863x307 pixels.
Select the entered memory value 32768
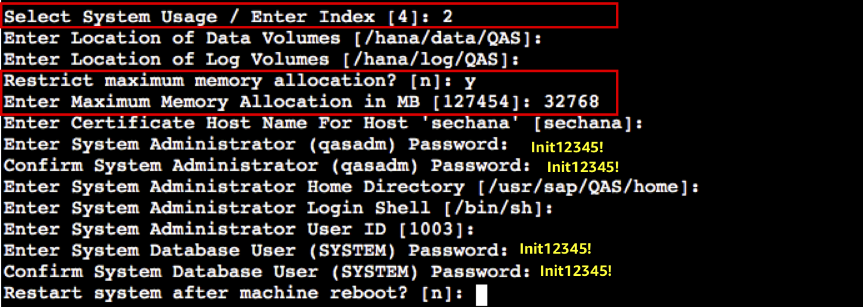(571, 102)
